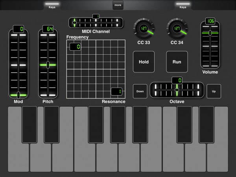Image resolution: width=236 pixels, height=177 pixels.
Task: Play the last white piano key
Action: click(218, 158)
